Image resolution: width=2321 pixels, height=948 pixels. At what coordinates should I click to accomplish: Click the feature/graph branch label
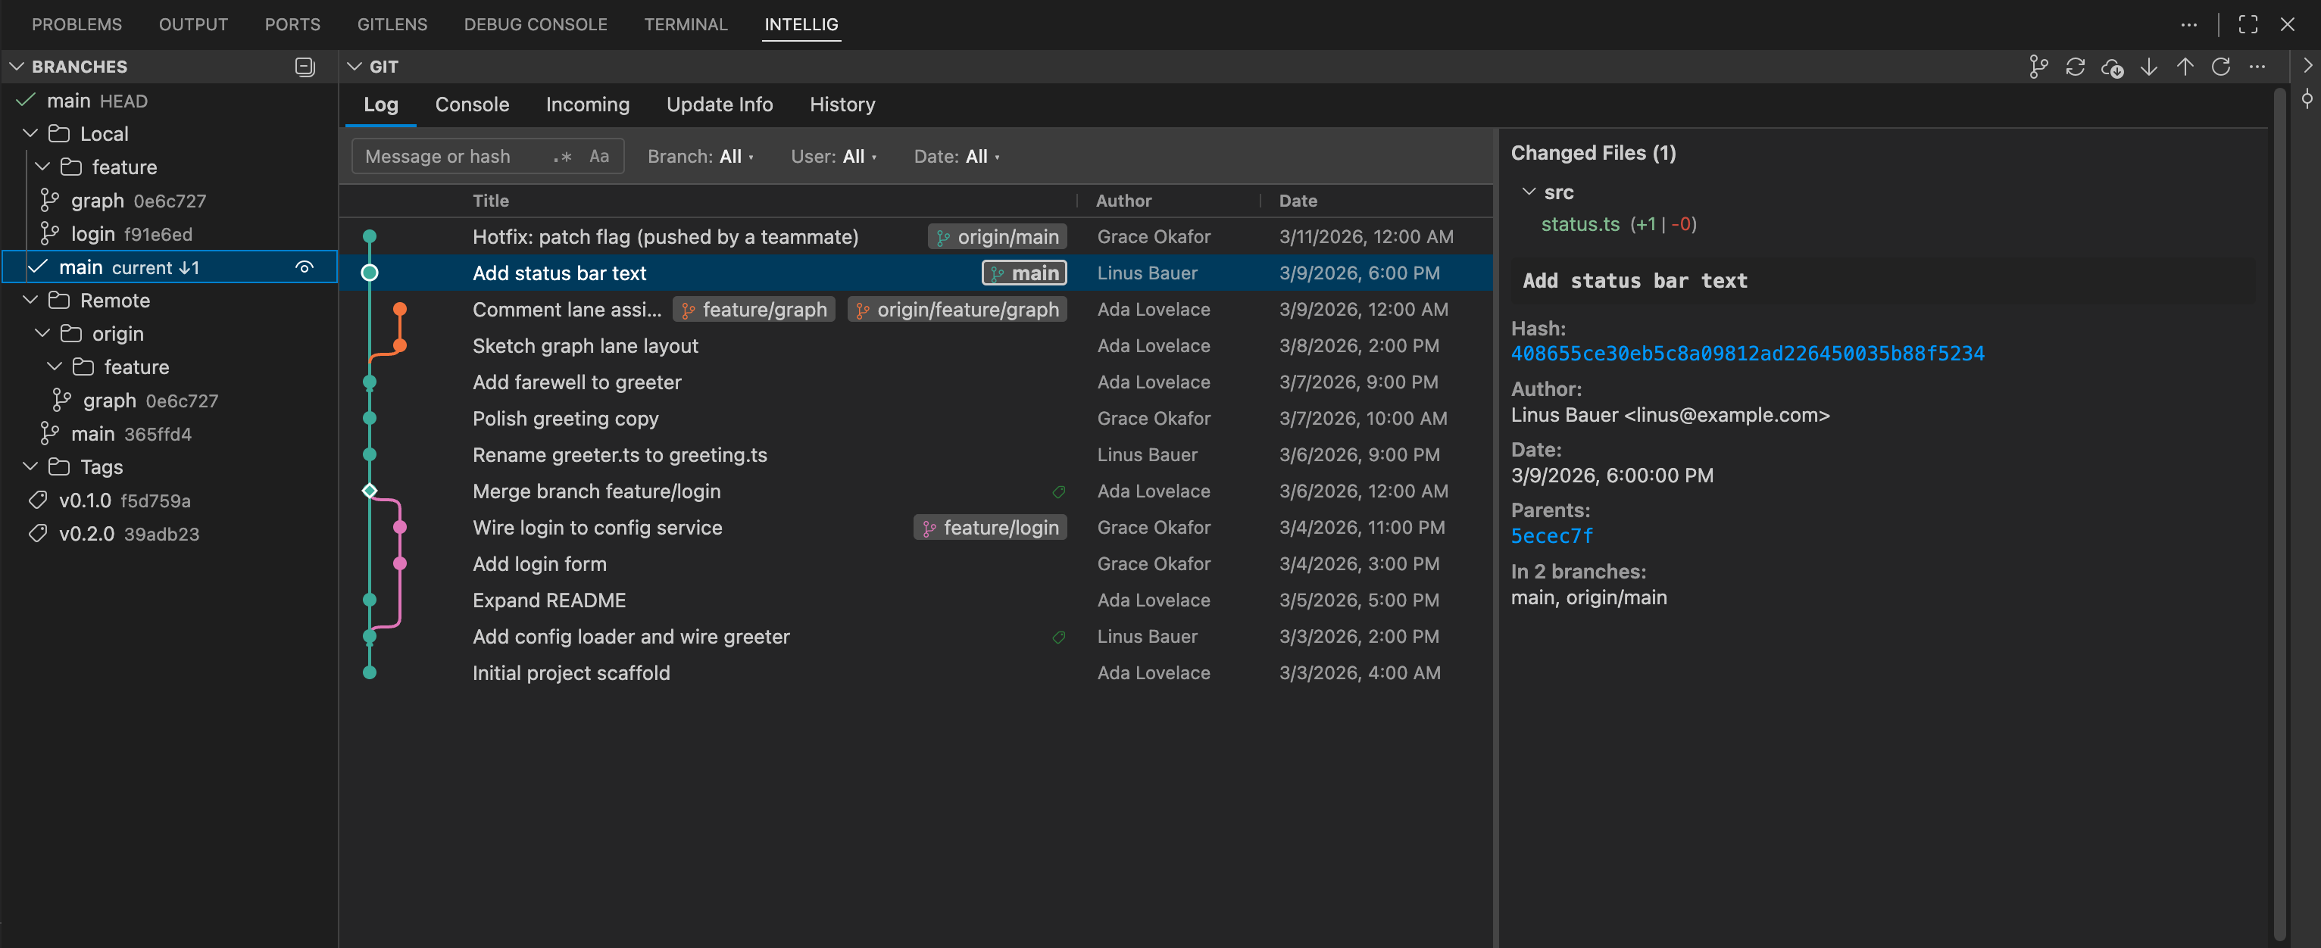[754, 310]
